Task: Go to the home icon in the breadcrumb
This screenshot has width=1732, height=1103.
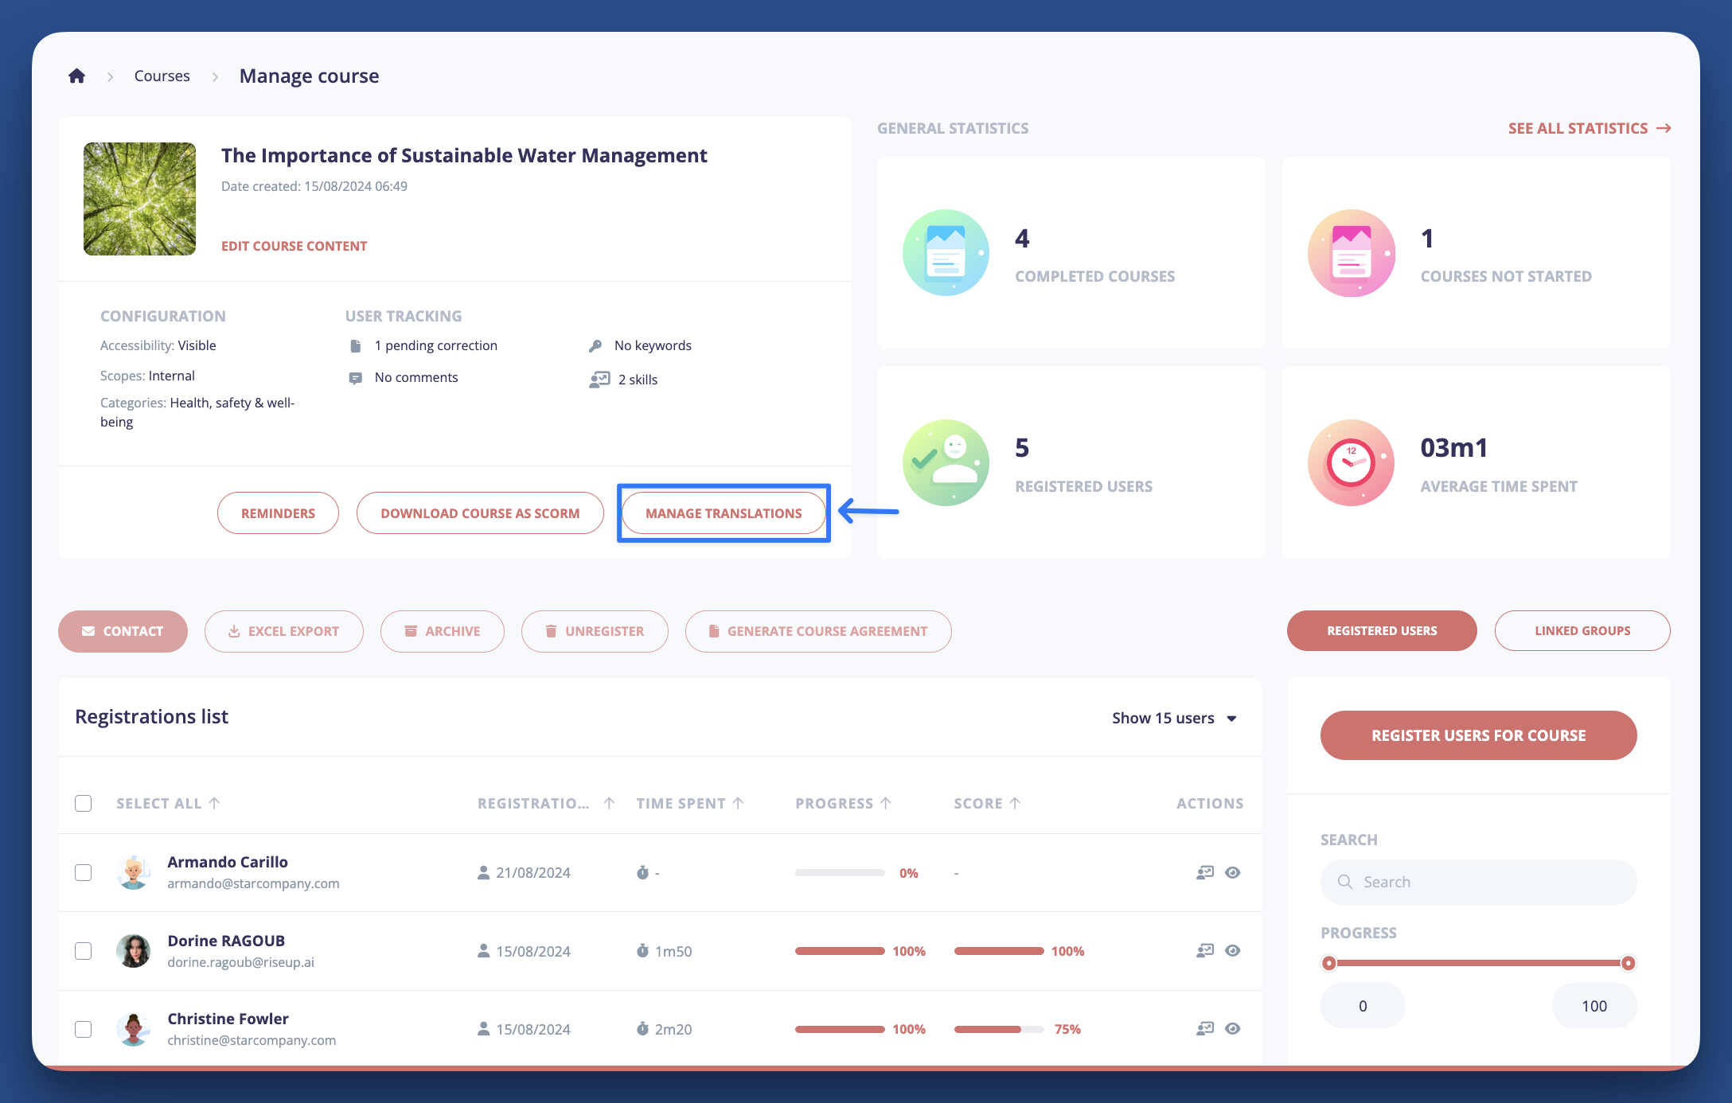Action: 76,76
